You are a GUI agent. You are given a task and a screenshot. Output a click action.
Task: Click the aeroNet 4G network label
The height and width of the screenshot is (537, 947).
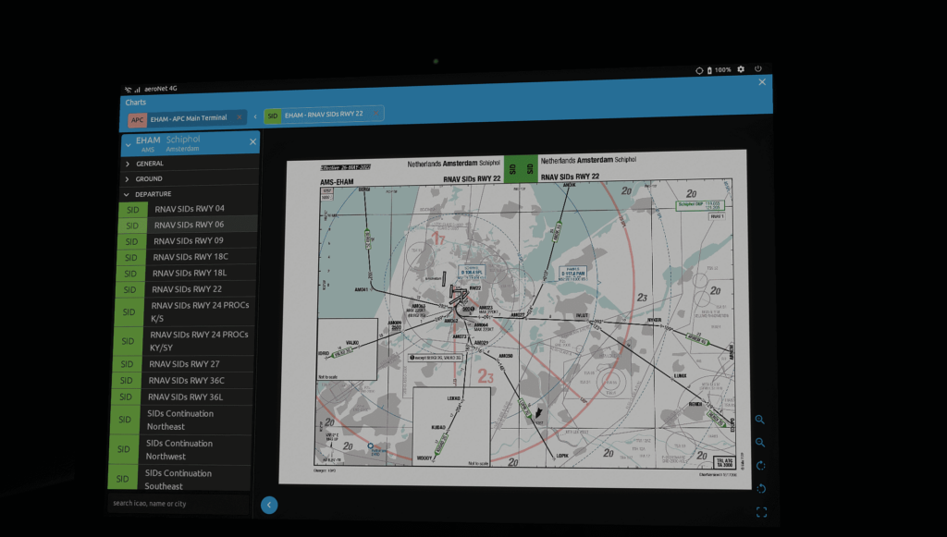161,89
